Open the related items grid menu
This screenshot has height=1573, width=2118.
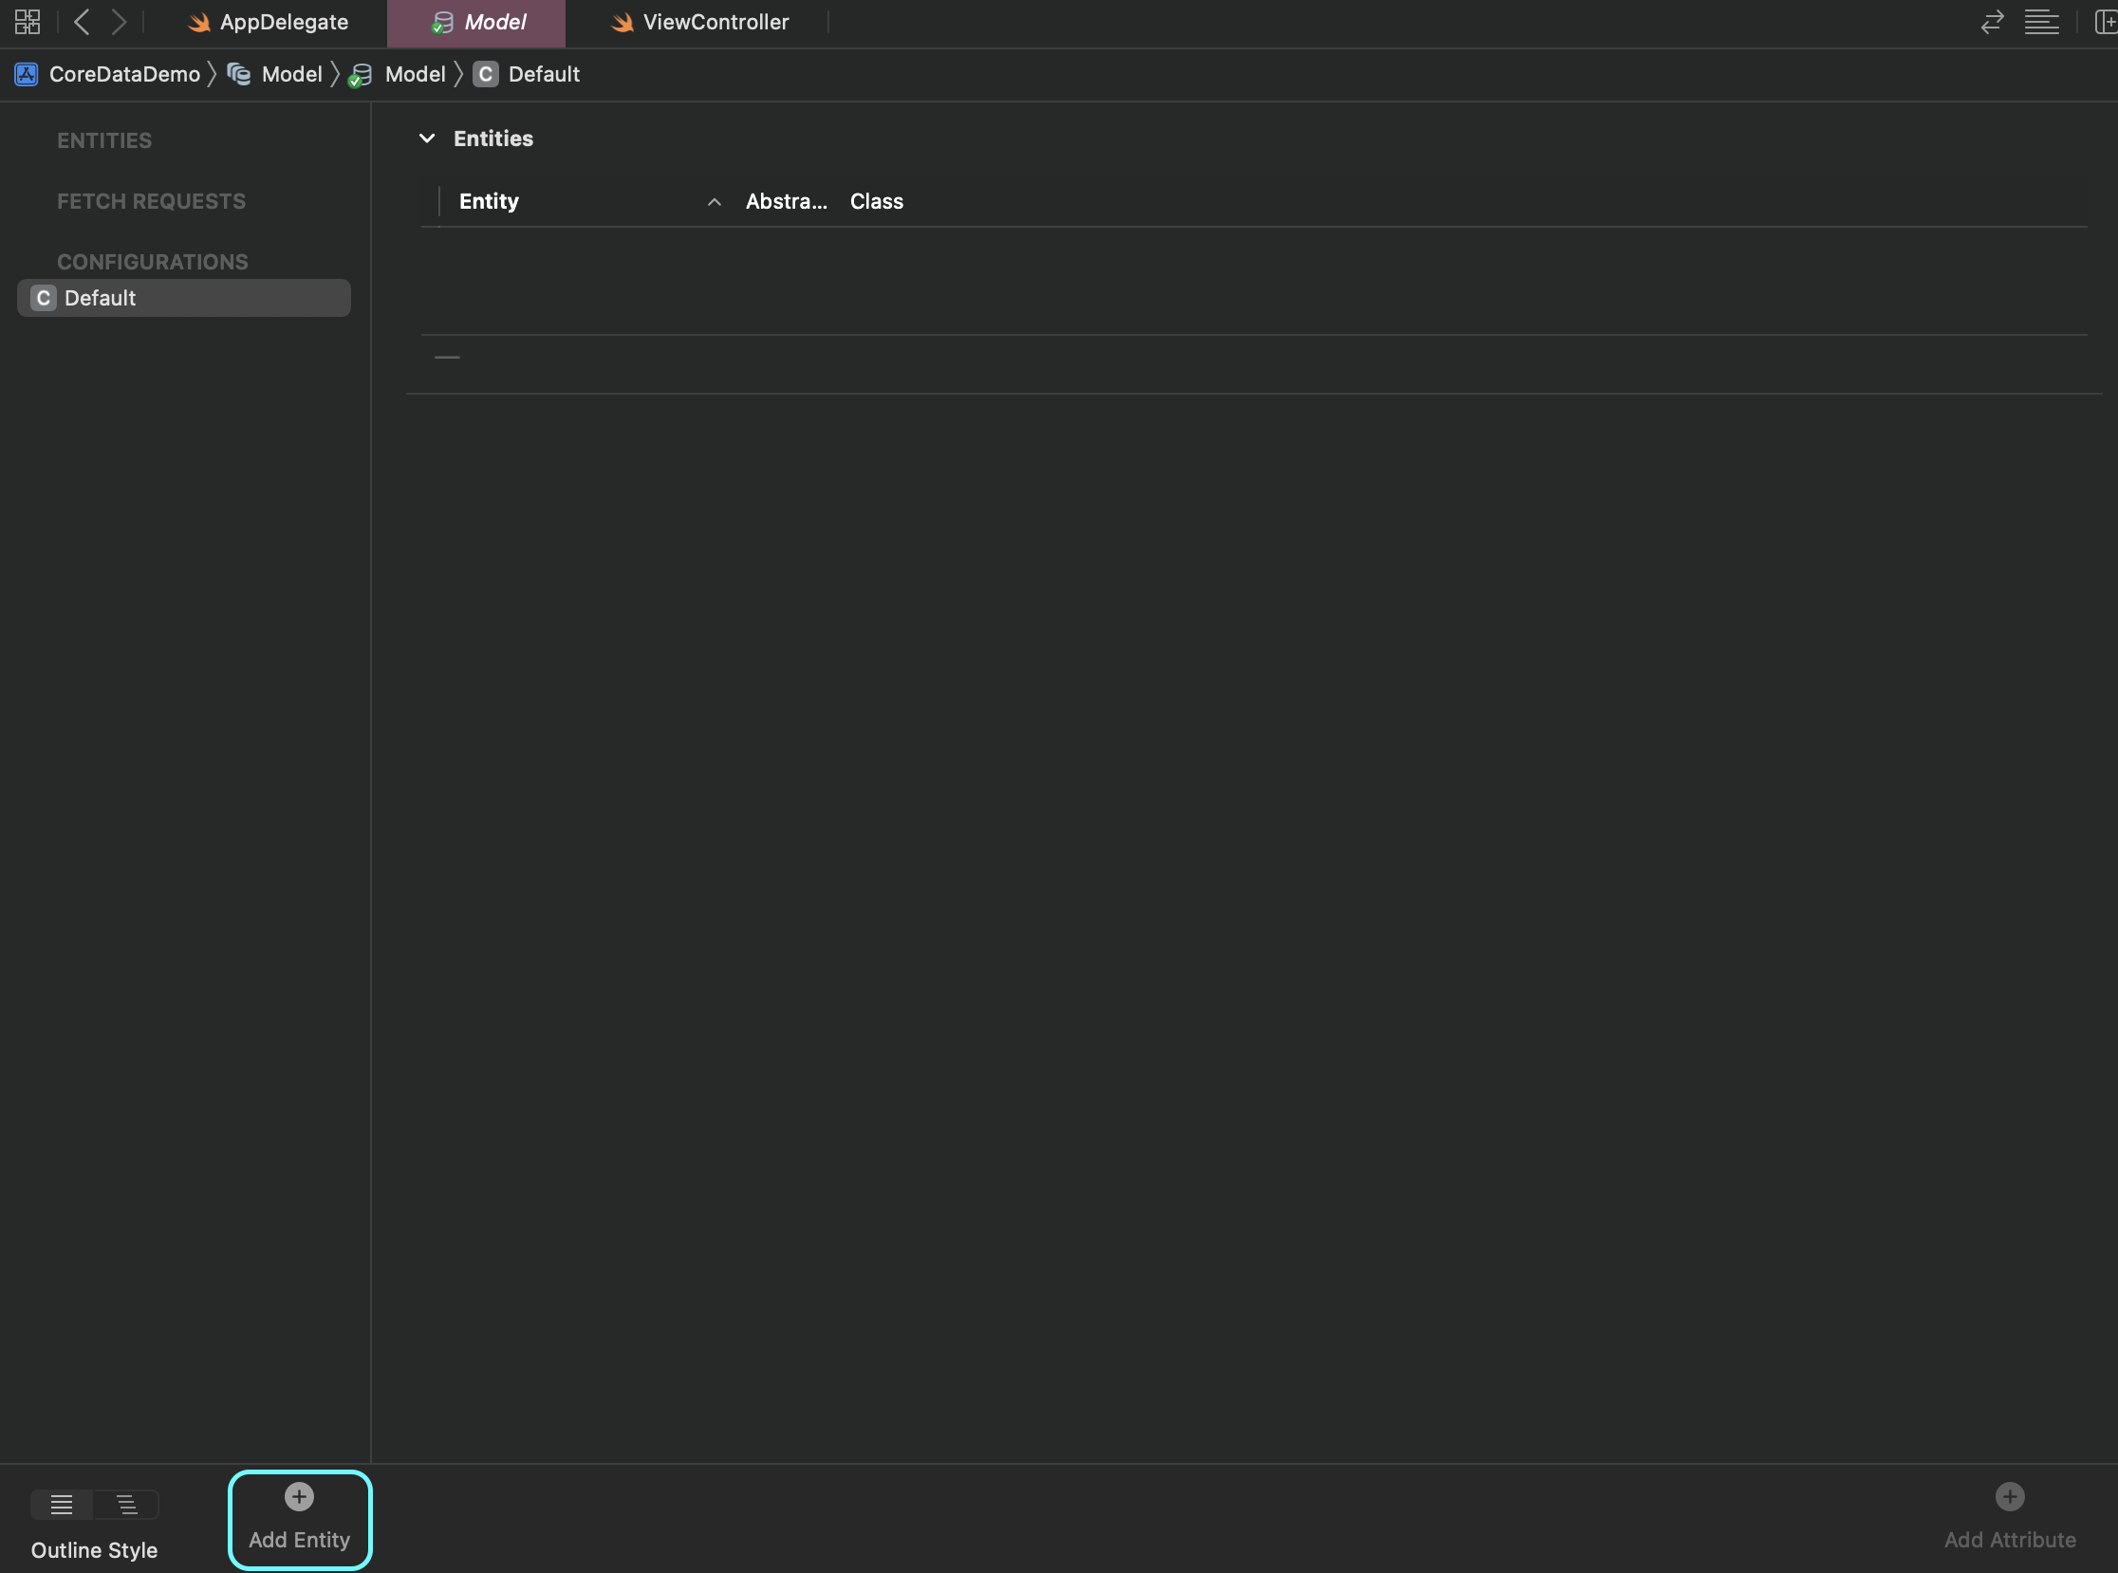(x=27, y=22)
